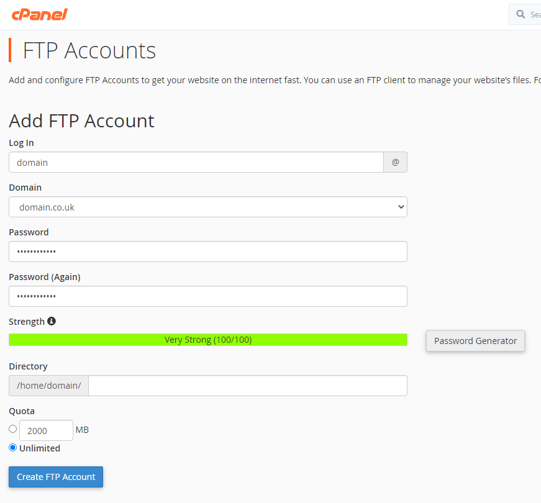Click the Password (Again) confirmation field
This screenshot has height=503, width=541.
point(207,296)
